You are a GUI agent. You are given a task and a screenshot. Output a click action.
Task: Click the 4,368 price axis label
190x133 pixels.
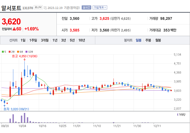pyautogui.click(x=178, y=72)
